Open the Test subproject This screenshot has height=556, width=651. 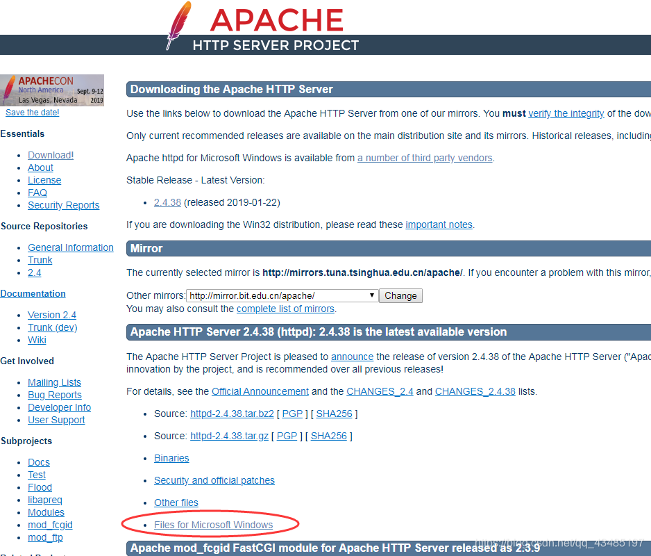[x=37, y=475]
